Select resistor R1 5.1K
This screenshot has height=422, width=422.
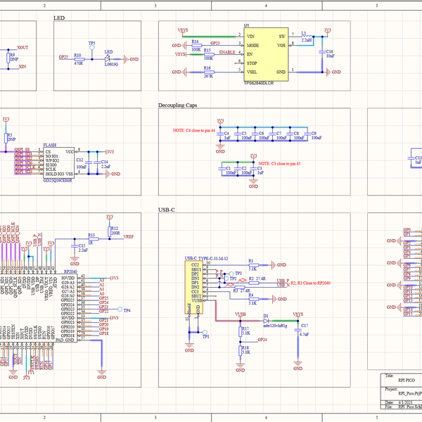pyautogui.click(x=253, y=265)
